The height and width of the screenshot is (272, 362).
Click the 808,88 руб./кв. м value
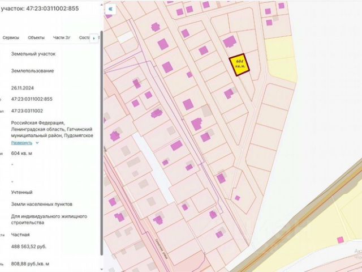30,263
